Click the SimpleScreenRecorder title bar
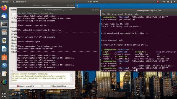Image resolution: width=177 pixels, height=99 pixels. (42, 5)
